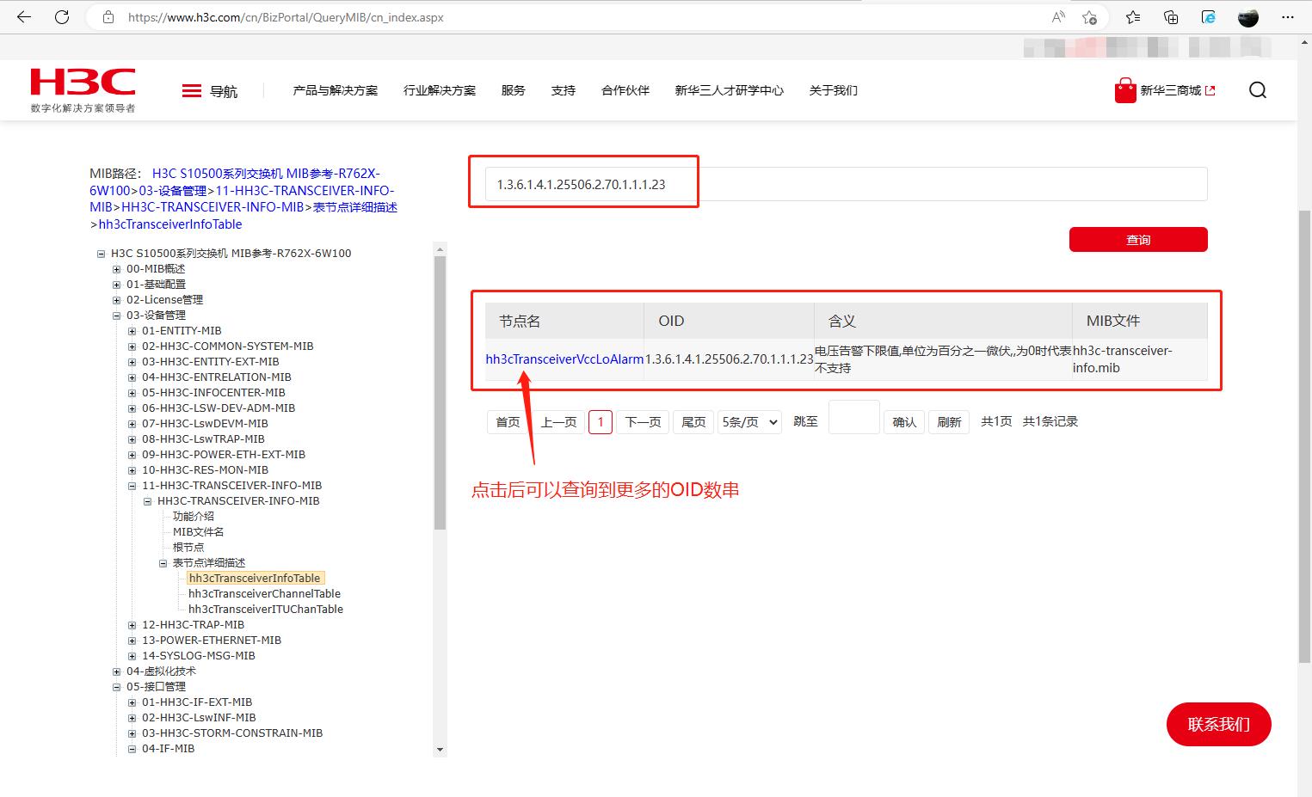Viewport: 1312px width, 797px height.
Task: Open the 导航 hamburger menu icon
Action: click(192, 91)
